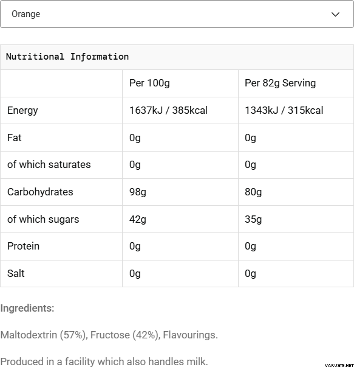Click the of which saturates label
The width and height of the screenshot is (354, 367).
click(x=49, y=164)
